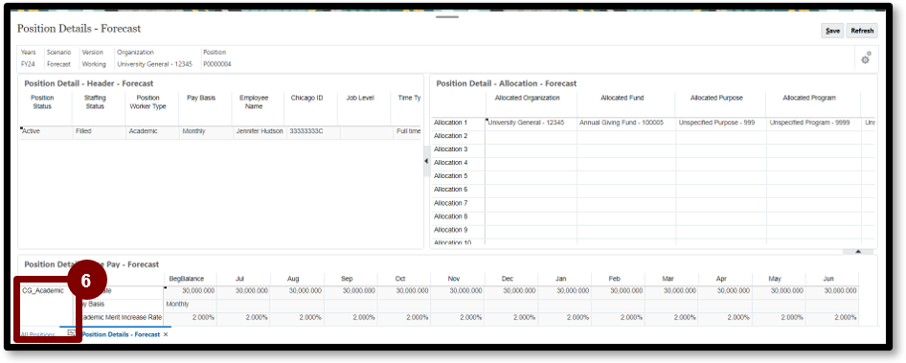
Task: Open the Years FY24 point-of-view selector
Action: (x=29, y=58)
